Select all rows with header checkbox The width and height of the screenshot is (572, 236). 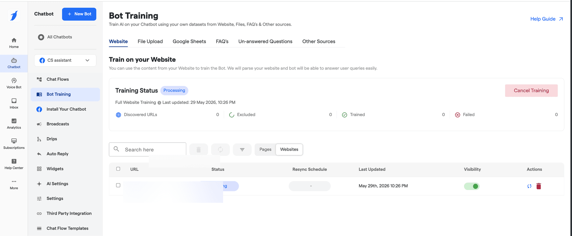(118, 169)
